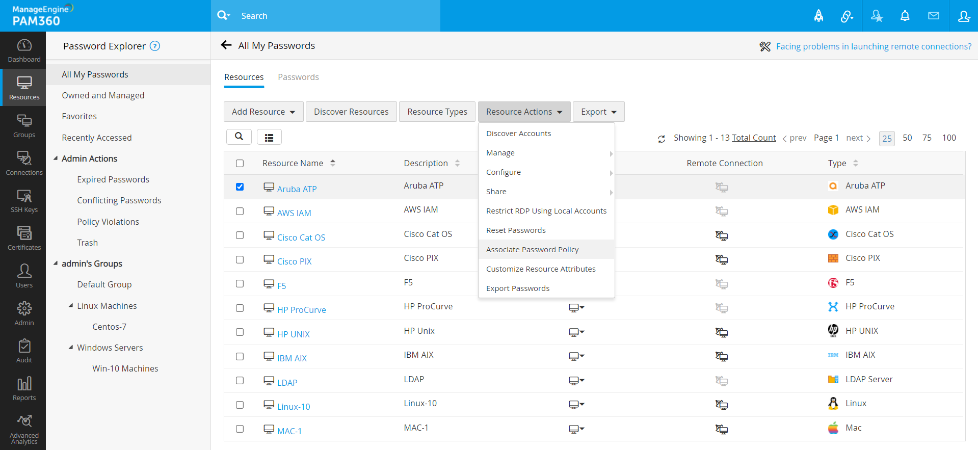The width and height of the screenshot is (978, 450).
Task: Open the Audit section icon
Action: [x=24, y=351]
